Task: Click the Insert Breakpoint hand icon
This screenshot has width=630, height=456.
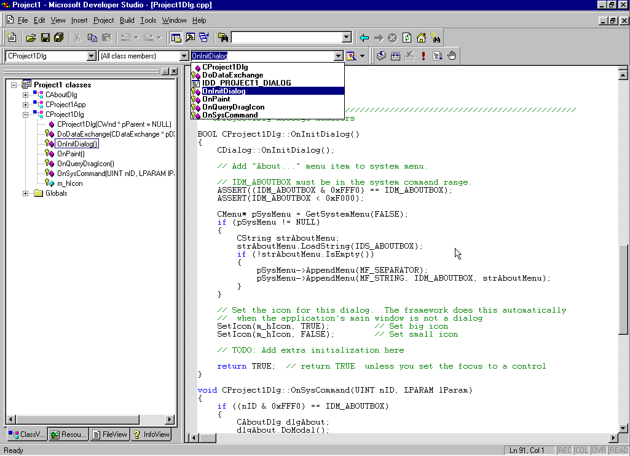Action: pyautogui.click(x=452, y=56)
